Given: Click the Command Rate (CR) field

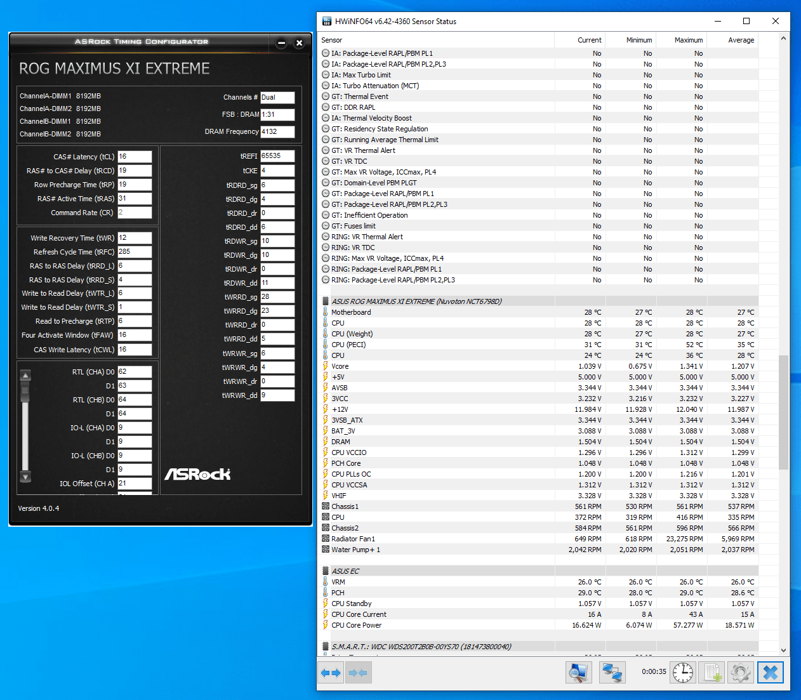Looking at the screenshot, I should pyautogui.click(x=135, y=213).
